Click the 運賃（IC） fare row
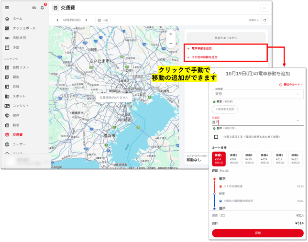 (258, 216)
